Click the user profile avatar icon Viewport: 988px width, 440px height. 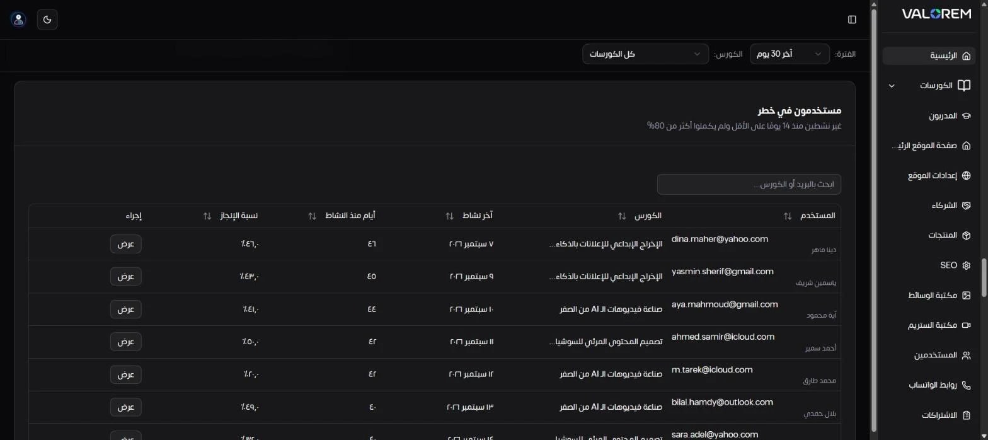(18, 20)
